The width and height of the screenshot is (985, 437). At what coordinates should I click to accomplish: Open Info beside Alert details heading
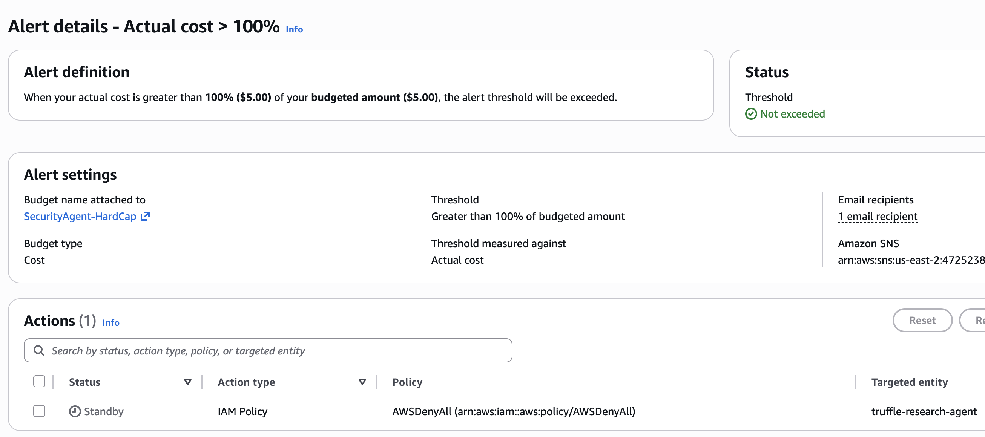click(294, 29)
